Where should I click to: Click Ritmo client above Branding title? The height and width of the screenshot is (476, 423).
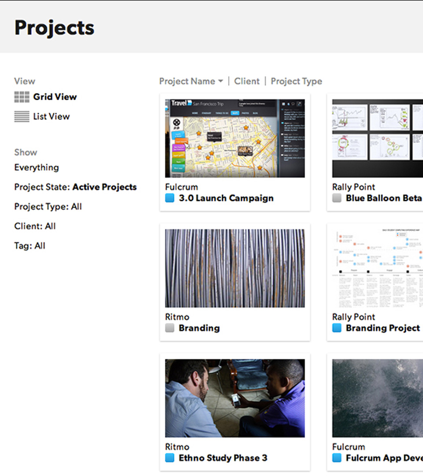click(x=177, y=317)
